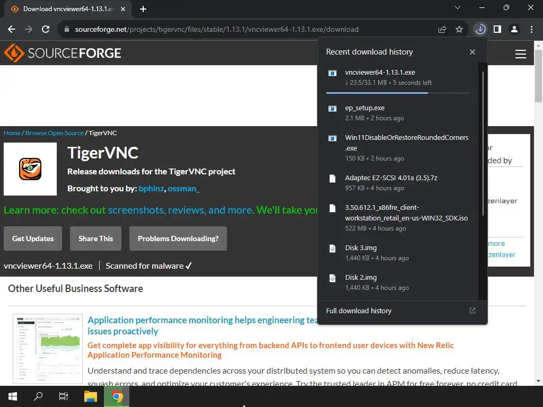Open the WIN32_SDK.iso download entry
543x407 pixels.
click(x=398, y=218)
